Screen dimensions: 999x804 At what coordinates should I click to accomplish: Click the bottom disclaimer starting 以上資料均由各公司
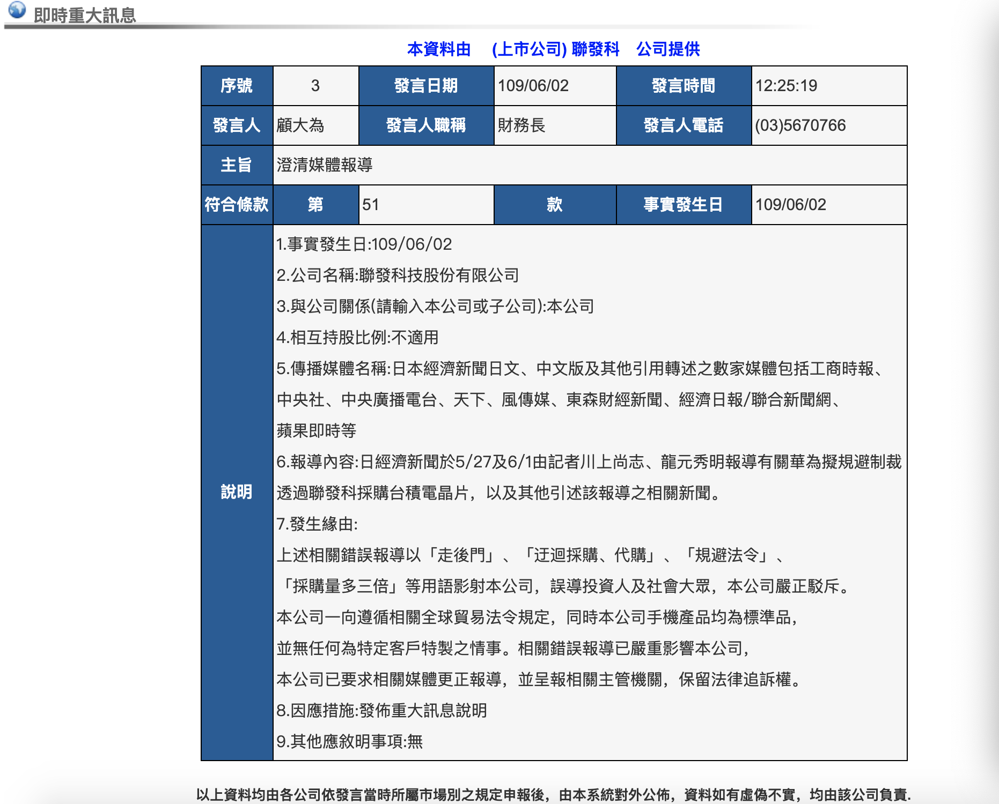click(x=553, y=794)
